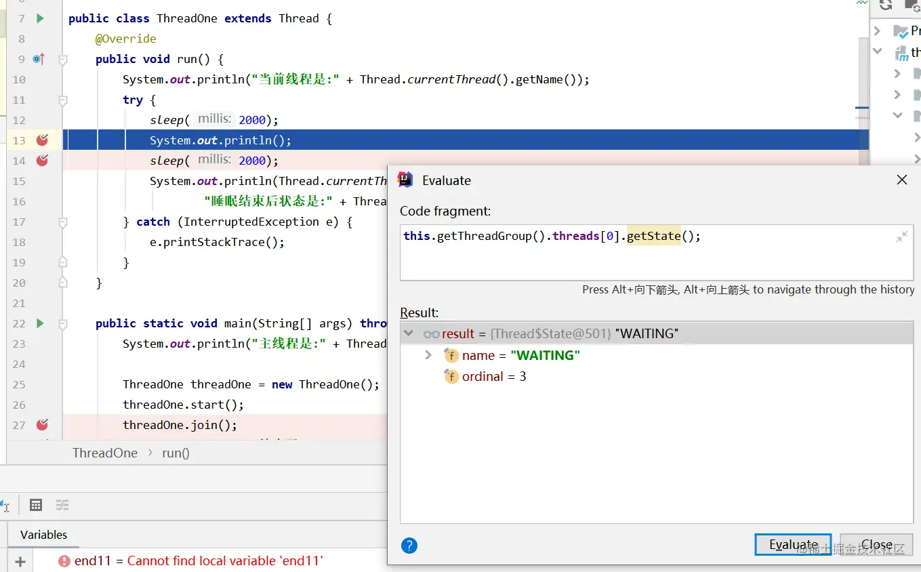This screenshot has height=572, width=921.
Task: Collapse the try block fold marker on line 11
Action: click(63, 100)
